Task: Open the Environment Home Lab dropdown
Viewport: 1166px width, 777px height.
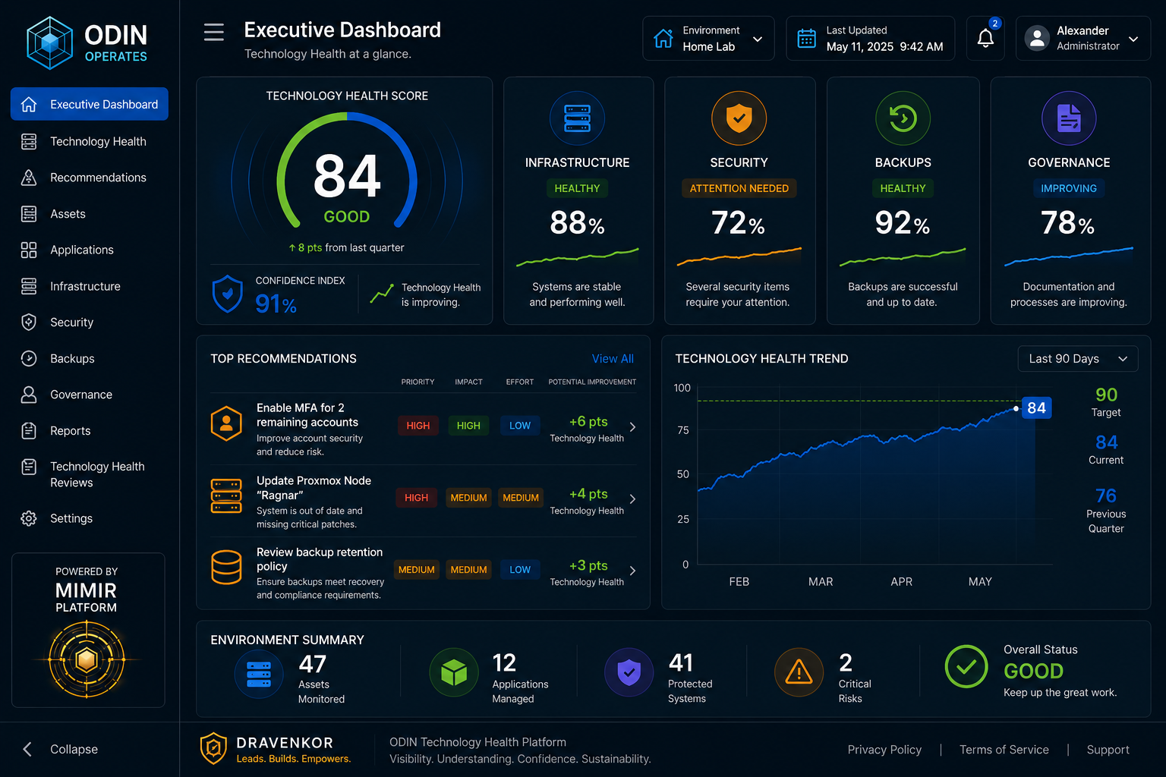Action: [x=708, y=38]
